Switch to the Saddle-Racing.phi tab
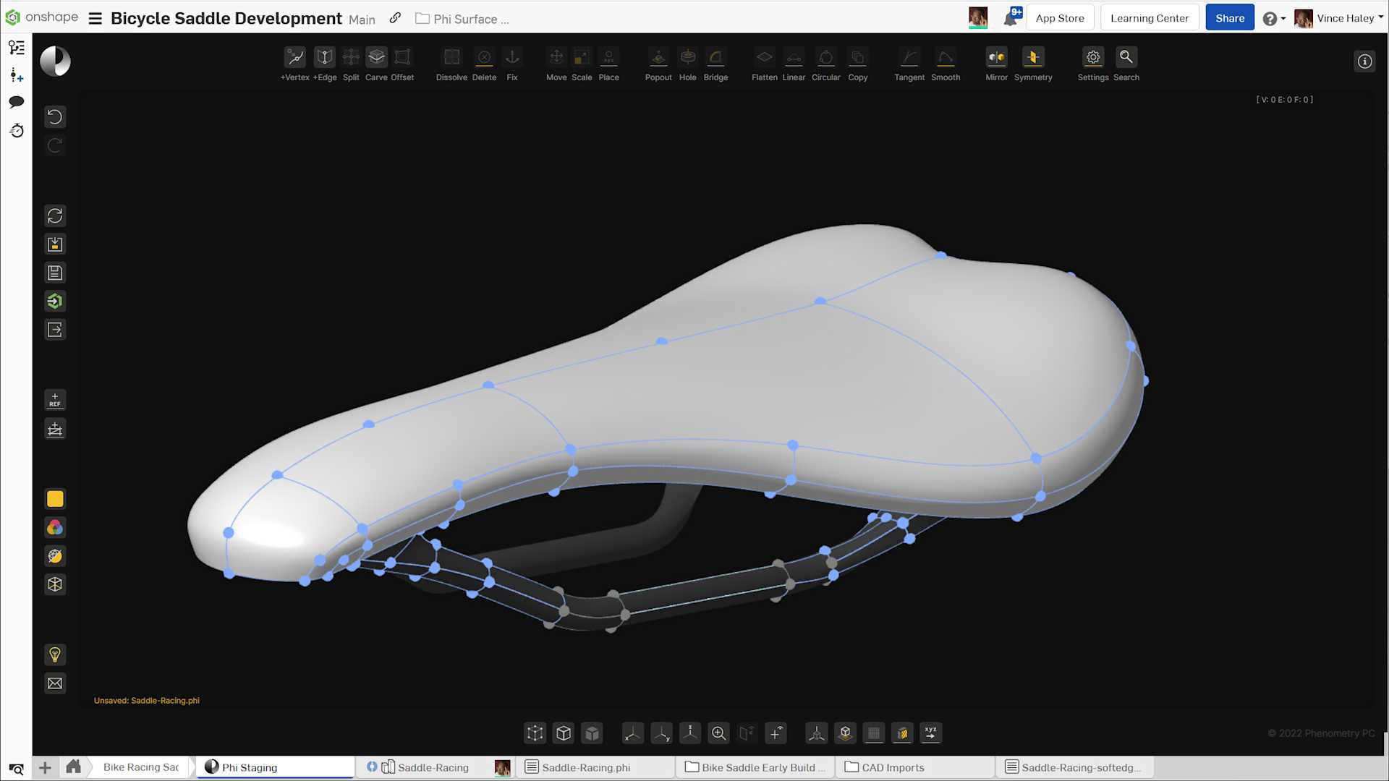 tap(586, 767)
